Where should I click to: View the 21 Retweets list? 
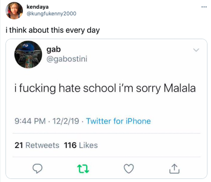click(x=37, y=145)
